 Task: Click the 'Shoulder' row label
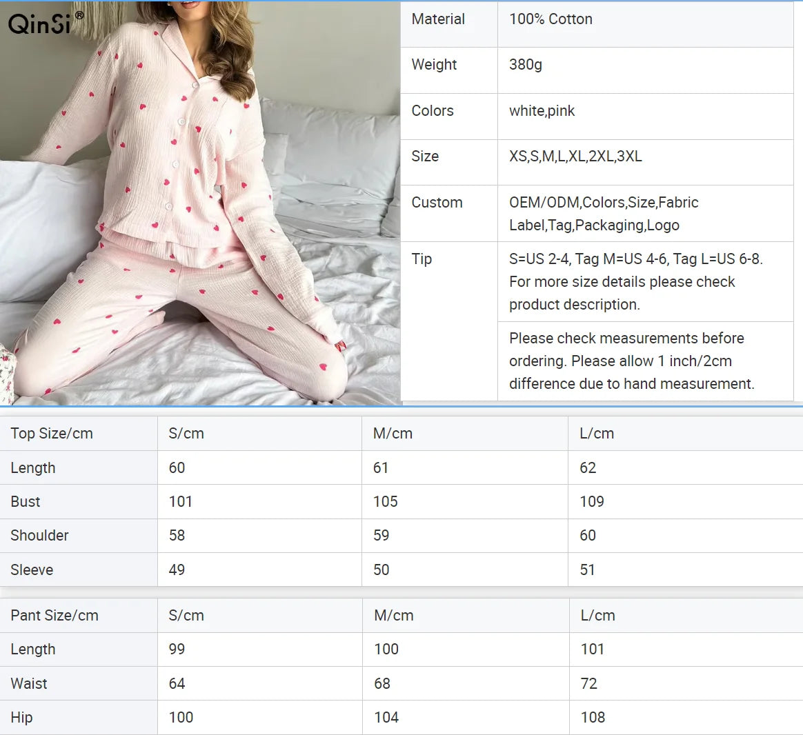[x=39, y=535]
